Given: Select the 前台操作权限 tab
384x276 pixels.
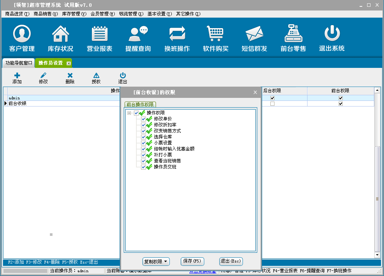Looking at the screenshot, I should 140,105.
